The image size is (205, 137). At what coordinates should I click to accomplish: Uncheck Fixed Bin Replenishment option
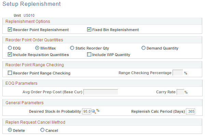tap(90, 30)
